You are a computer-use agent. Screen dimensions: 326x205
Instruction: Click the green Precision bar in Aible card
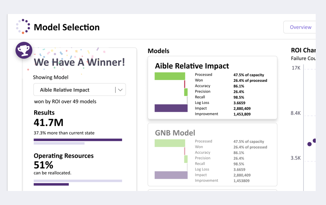[x=186, y=92]
